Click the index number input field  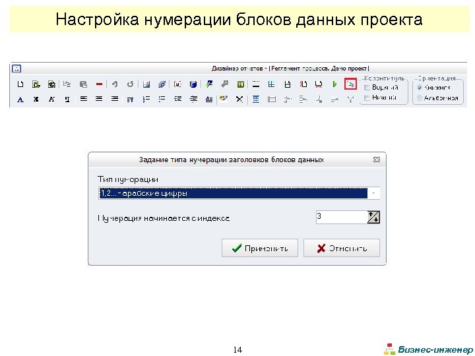pyautogui.click(x=342, y=218)
